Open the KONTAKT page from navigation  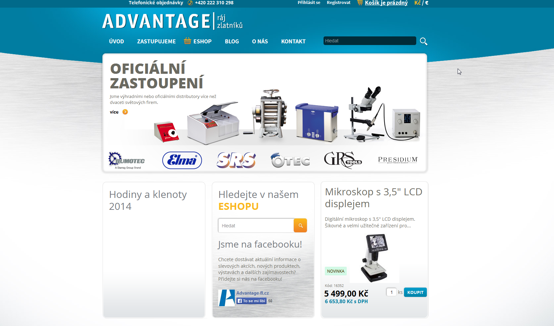[x=293, y=41]
